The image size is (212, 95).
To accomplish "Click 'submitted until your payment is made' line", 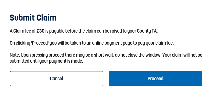I will [46, 61].
